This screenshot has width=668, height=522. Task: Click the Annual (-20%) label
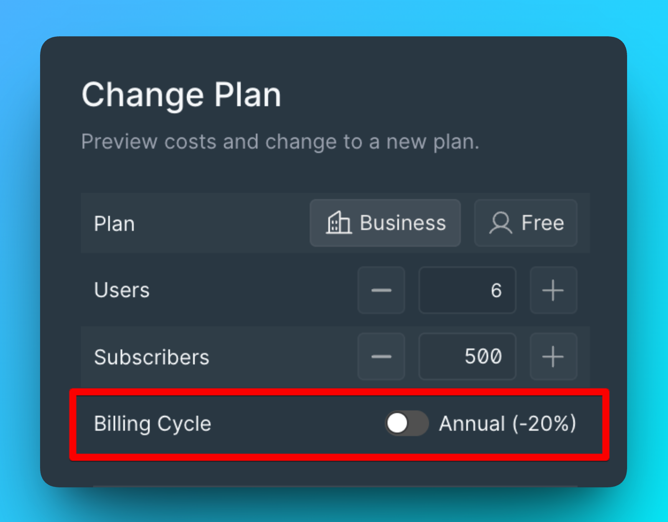click(x=507, y=423)
